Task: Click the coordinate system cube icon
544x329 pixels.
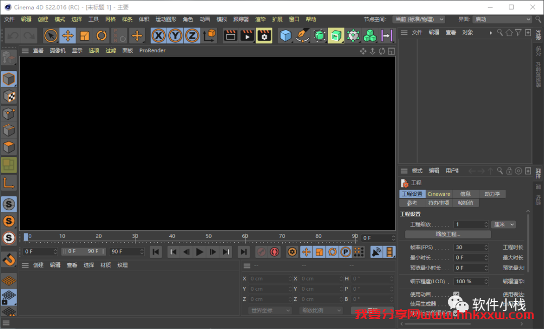Action: pos(209,36)
